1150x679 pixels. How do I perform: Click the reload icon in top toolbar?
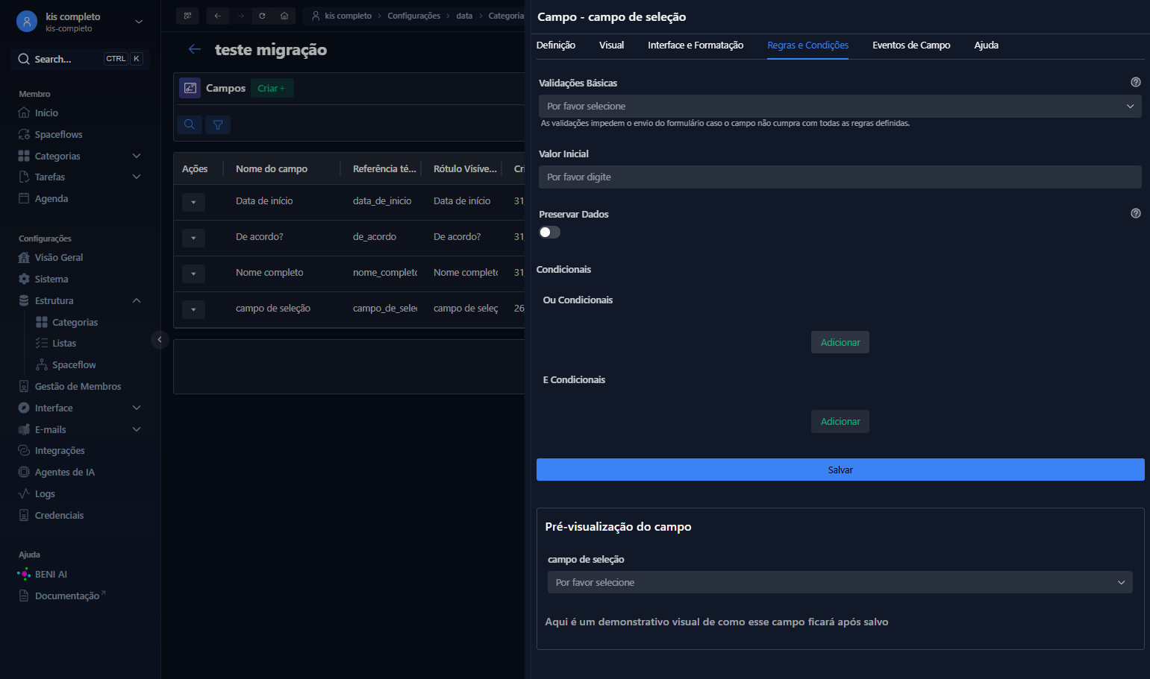262,16
